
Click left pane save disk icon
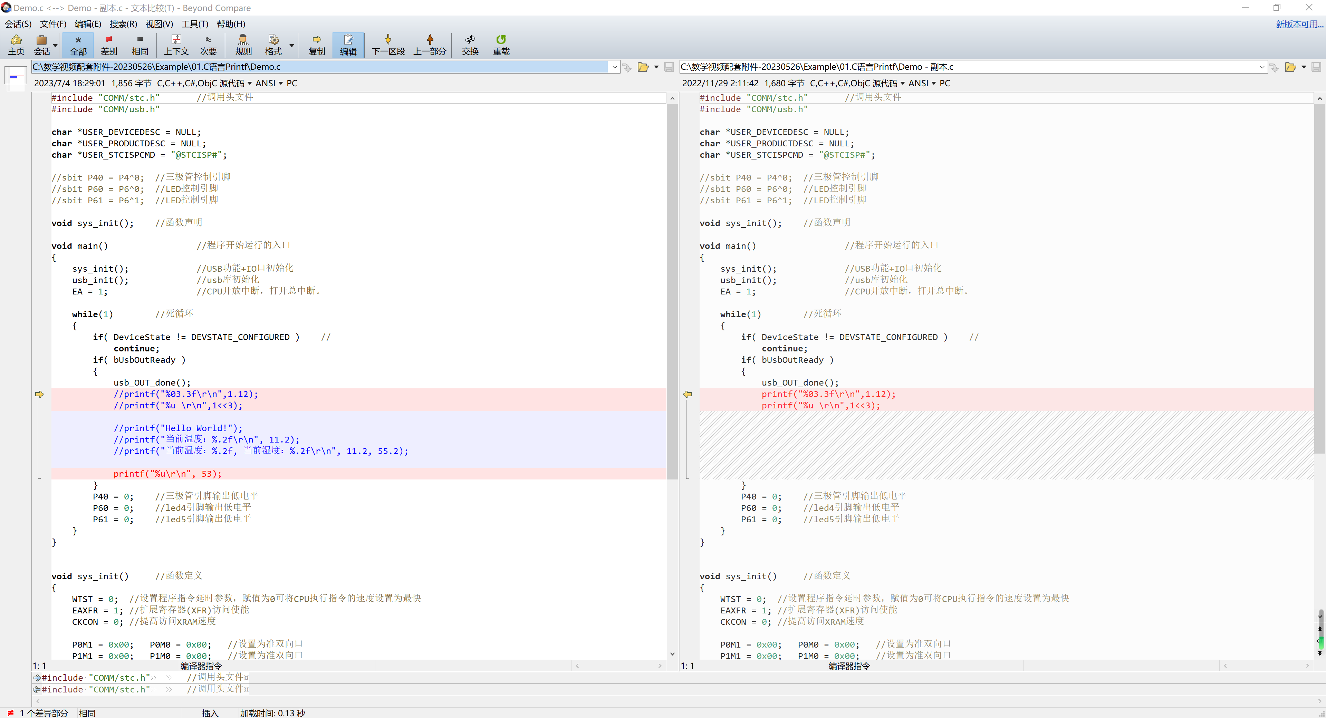tap(669, 67)
